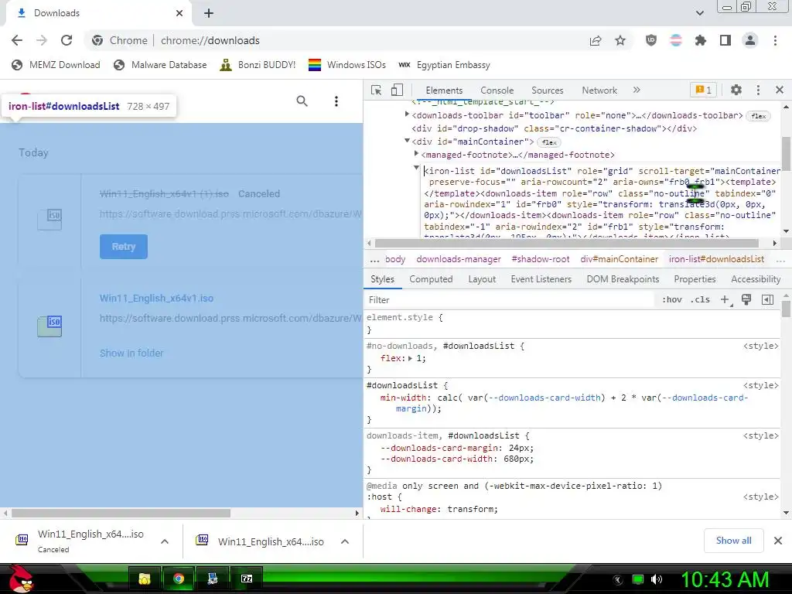Open the Malware Database bookmark
This screenshot has width=792, height=594.
pyautogui.click(x=161, y=65)
